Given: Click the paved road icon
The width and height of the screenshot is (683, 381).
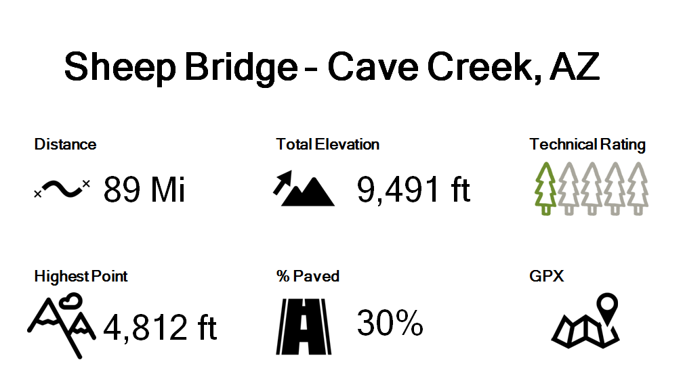Looking at the screenshot, I should pos(303,326).
